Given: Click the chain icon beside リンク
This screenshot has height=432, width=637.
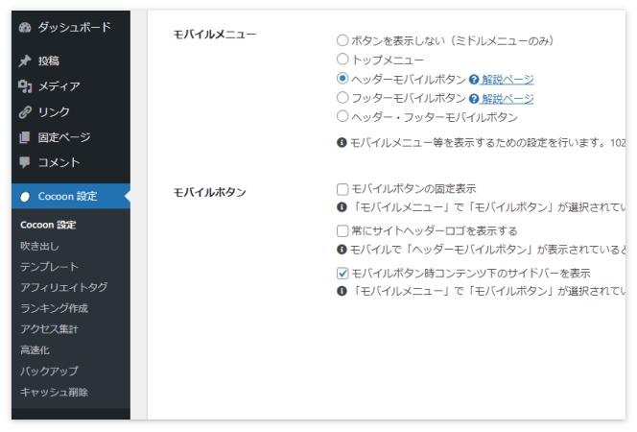Looking at the screenshot, I should (x=25, y=111).
